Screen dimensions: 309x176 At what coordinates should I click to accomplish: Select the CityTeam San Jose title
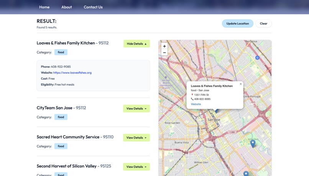click(54, 108)
